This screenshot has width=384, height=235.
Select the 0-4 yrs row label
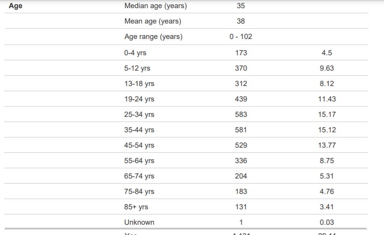click(135, 53)
